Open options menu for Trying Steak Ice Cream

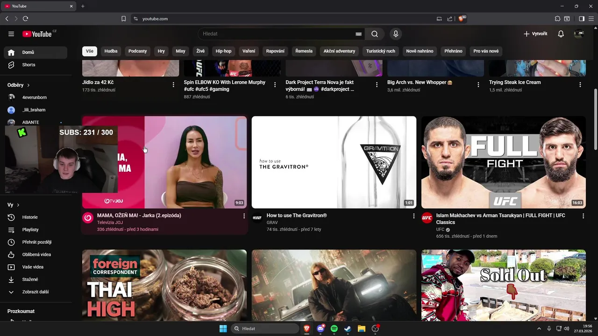580,85
